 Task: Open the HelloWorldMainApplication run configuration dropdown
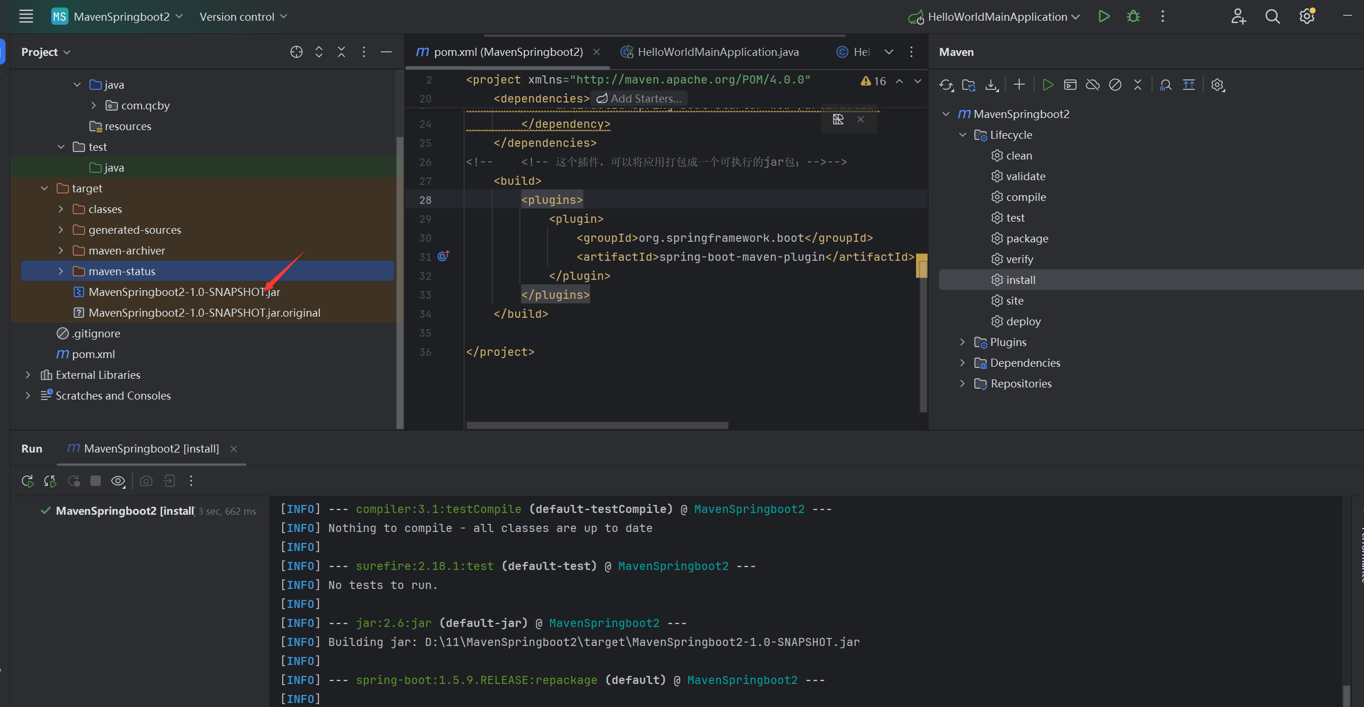click(1076, 16)
